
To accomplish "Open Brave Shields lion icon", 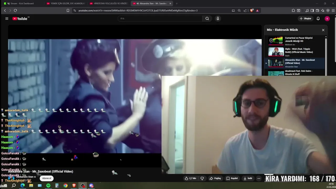I will pyautogui.click(x=252, y=10).
